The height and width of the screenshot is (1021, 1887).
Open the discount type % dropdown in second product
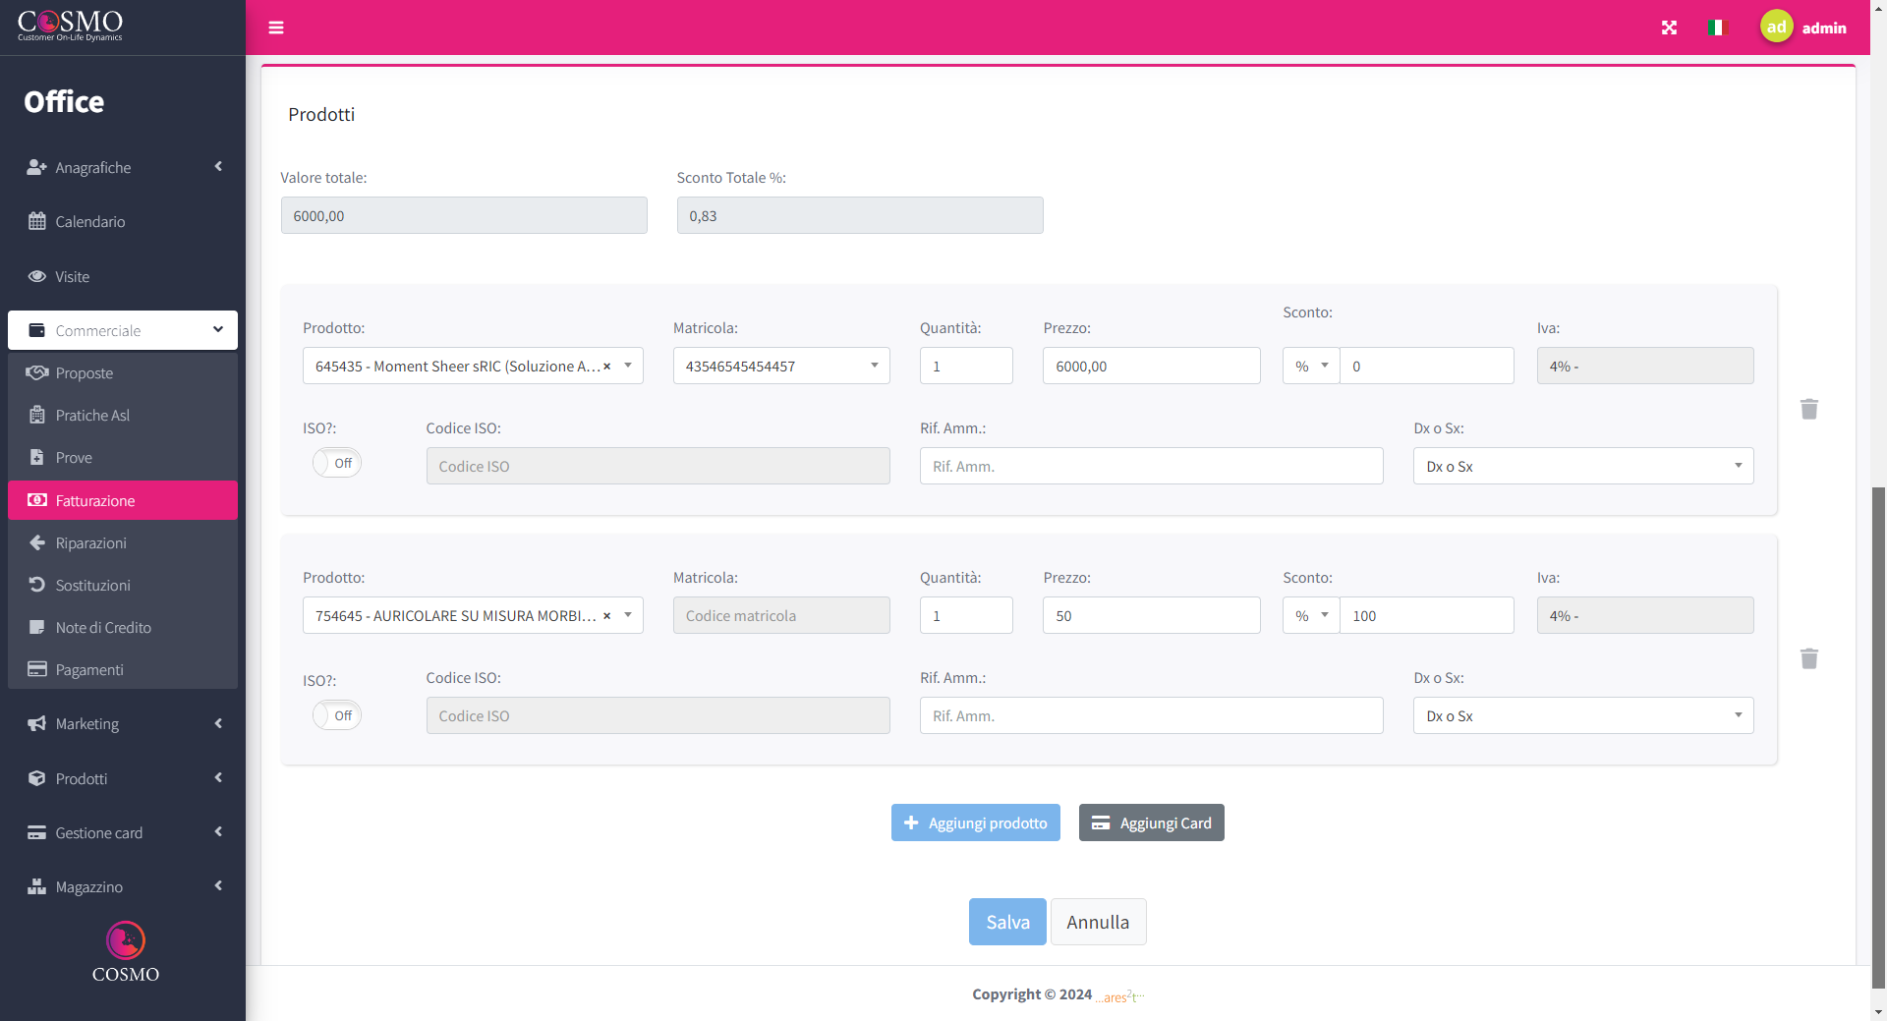tap(1311, 615)
